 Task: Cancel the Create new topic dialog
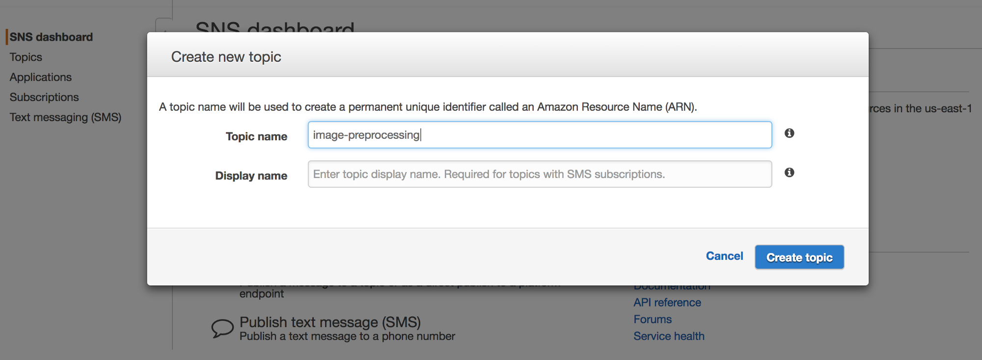coord(724,256)
